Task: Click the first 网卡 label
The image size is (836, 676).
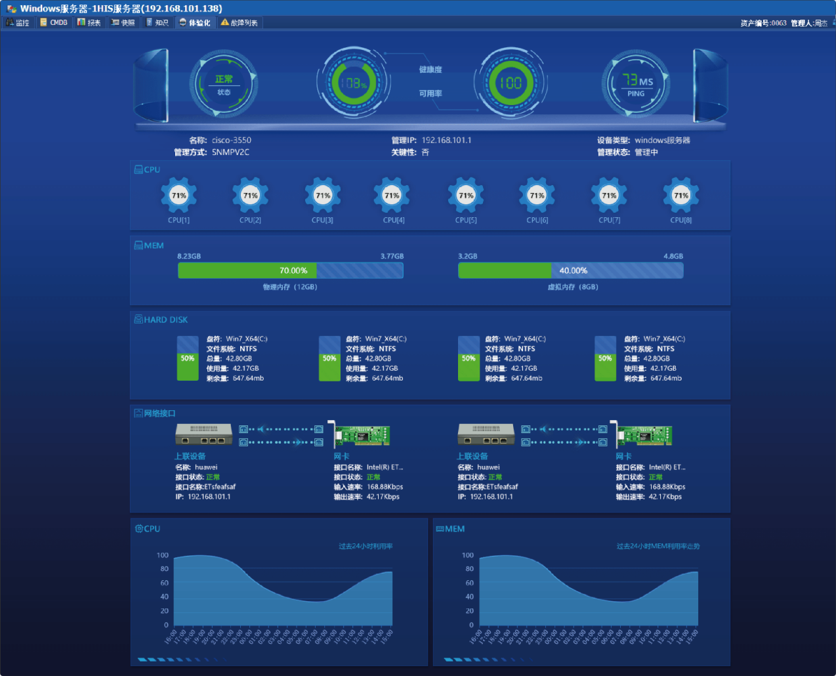Action: tap(341, 456)
